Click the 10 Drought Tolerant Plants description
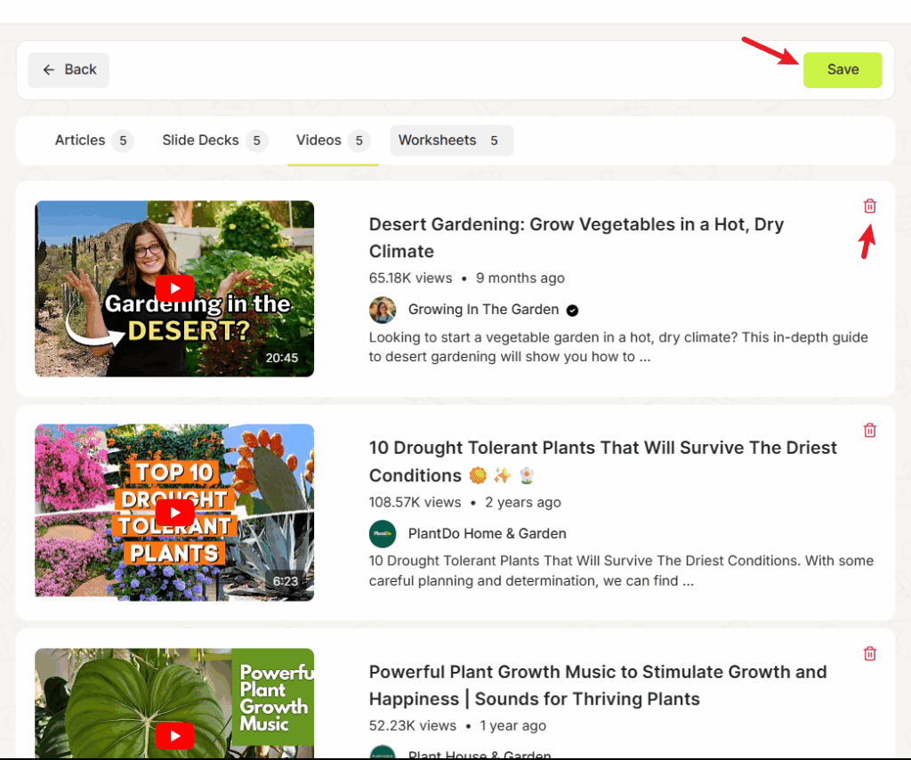This screenshot has width=911, height=760. [621, 570]
